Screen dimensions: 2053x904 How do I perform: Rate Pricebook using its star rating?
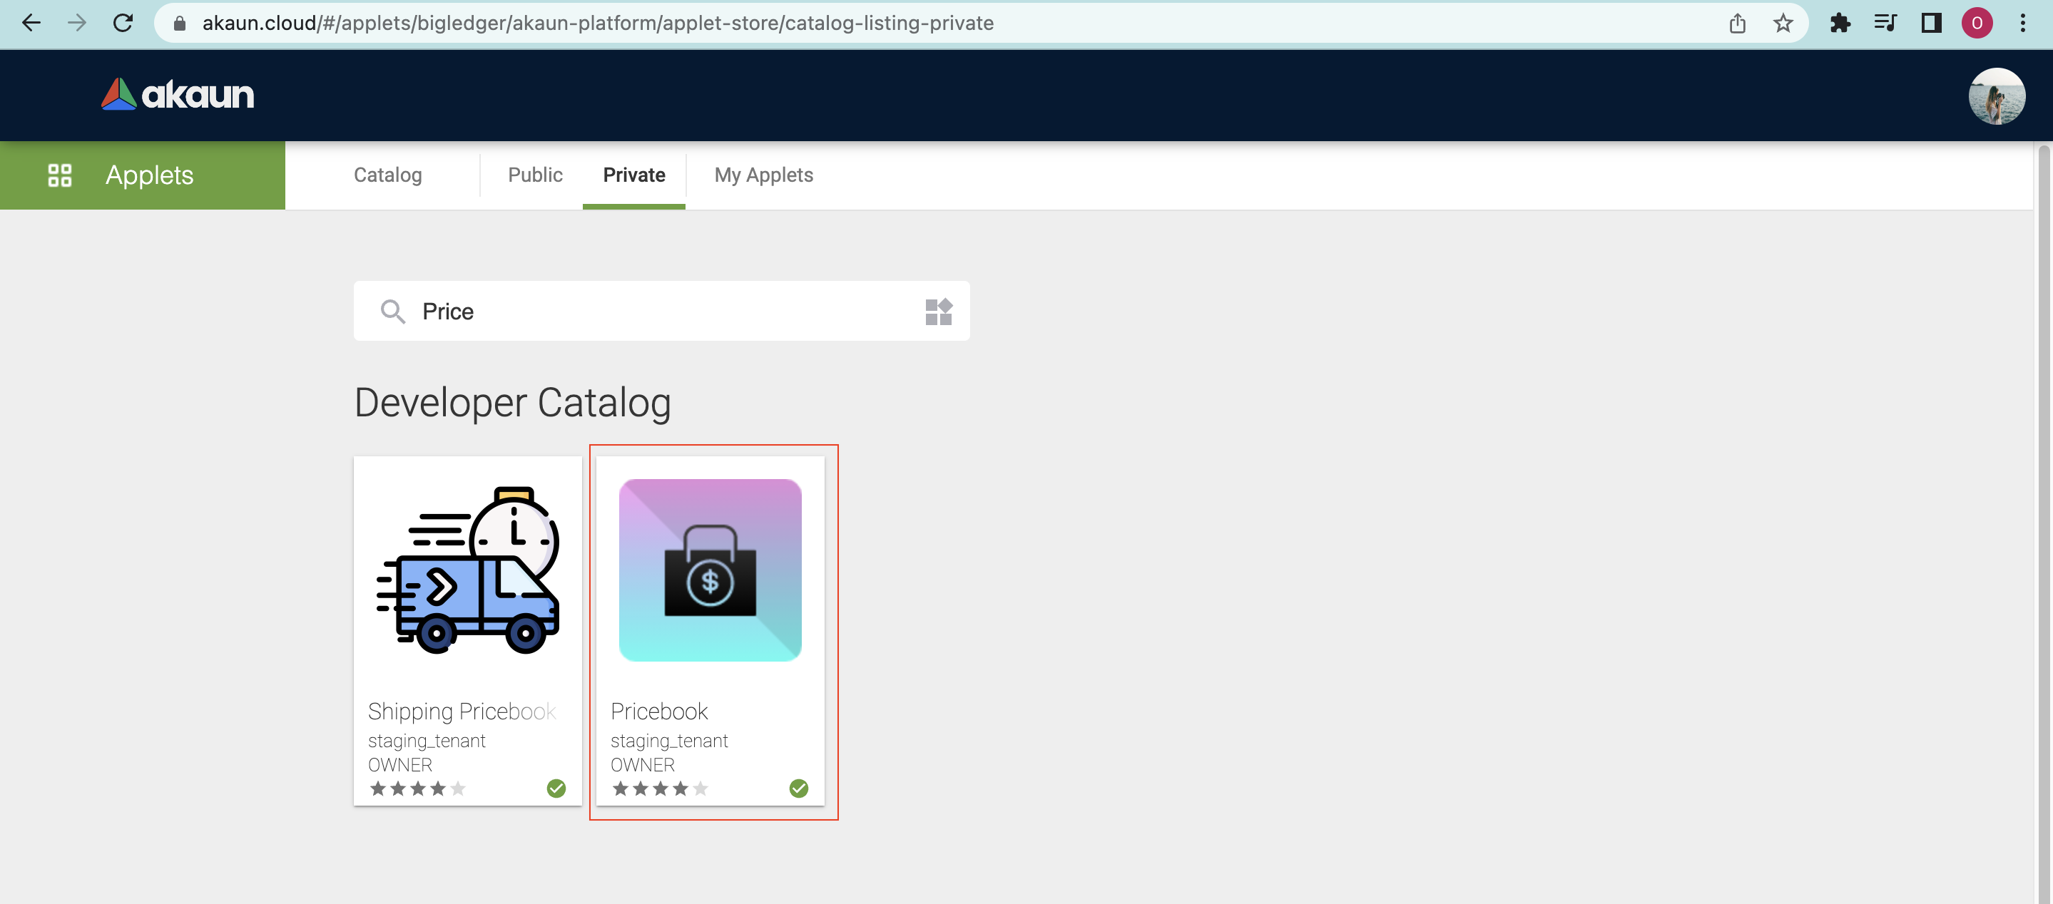[x=659, y=788]
